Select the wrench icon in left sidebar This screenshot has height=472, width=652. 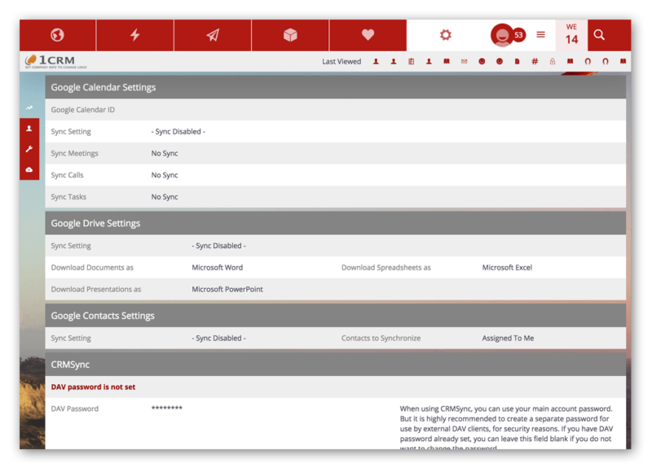pos(29,149)
